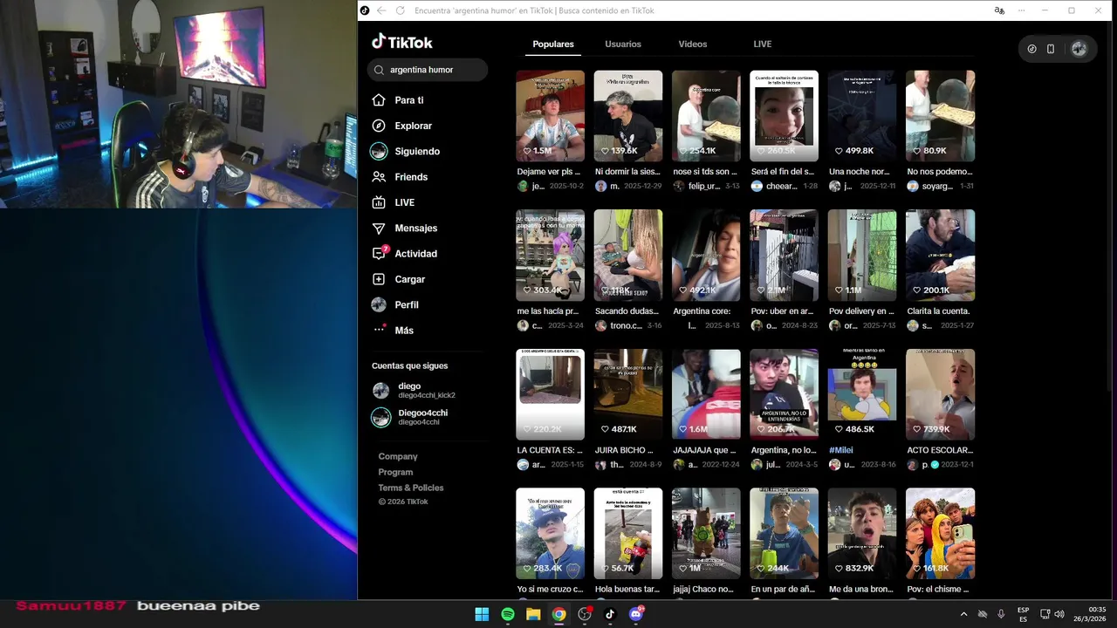Click the 'JAJAJAJA que ...' video title
1117x628 pixels.
tap(704, 450)
